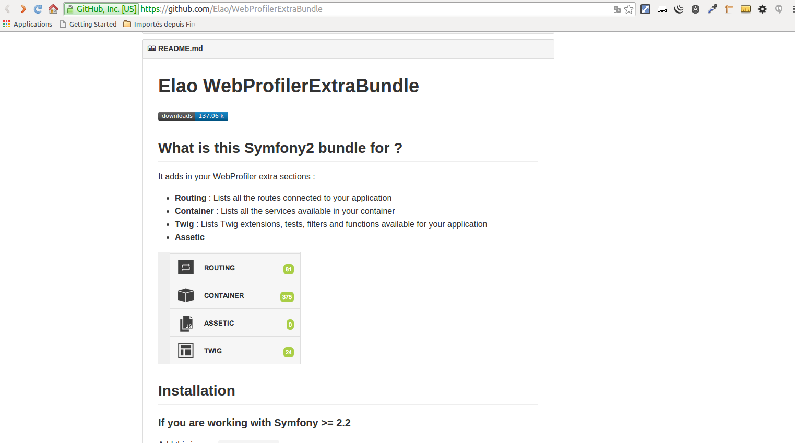Open the yellow page ruler extension
Viewport: 795px width, 443px height.
pyautogui.click(x=746, y=9)
